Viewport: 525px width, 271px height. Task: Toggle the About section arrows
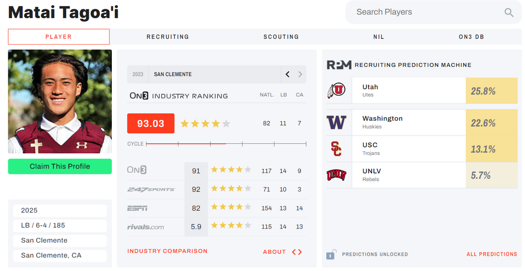click(x=297, y=252)
